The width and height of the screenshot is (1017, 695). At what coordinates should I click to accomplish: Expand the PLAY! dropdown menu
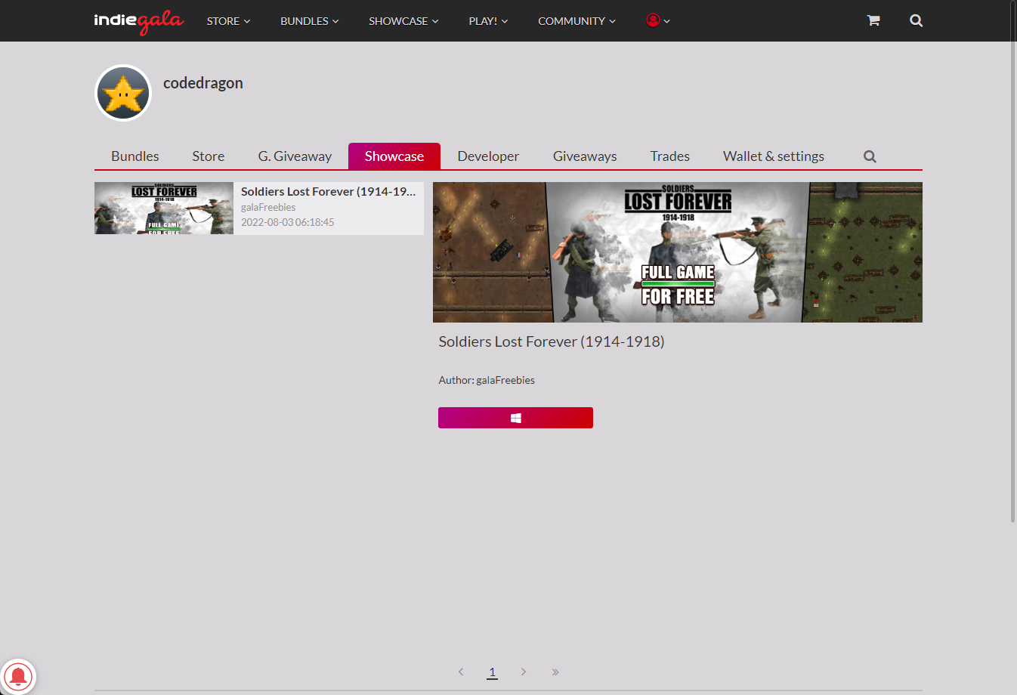coord(488,21)
